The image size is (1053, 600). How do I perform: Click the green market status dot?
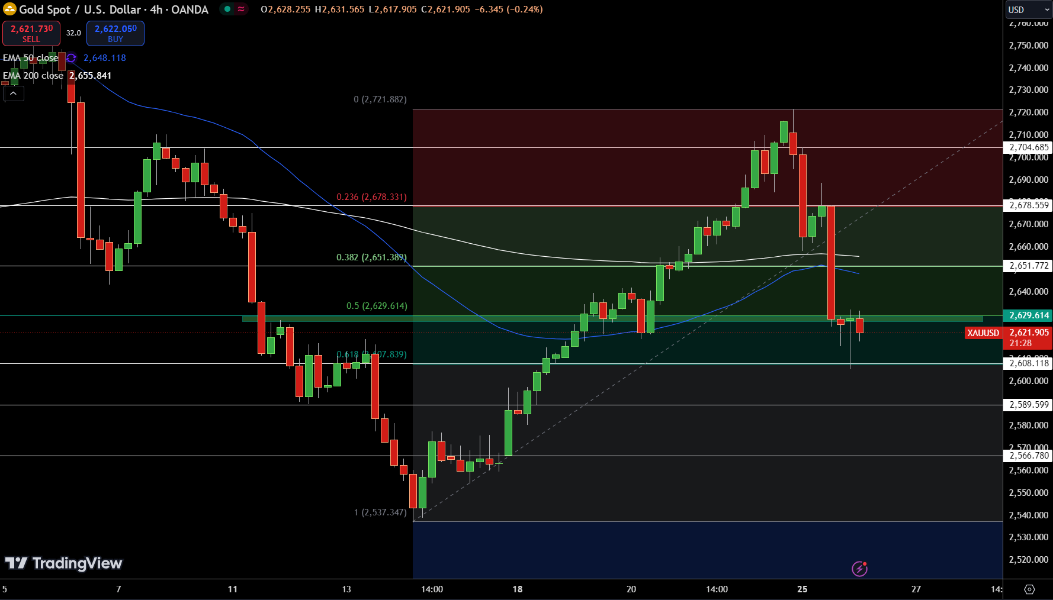227,9
